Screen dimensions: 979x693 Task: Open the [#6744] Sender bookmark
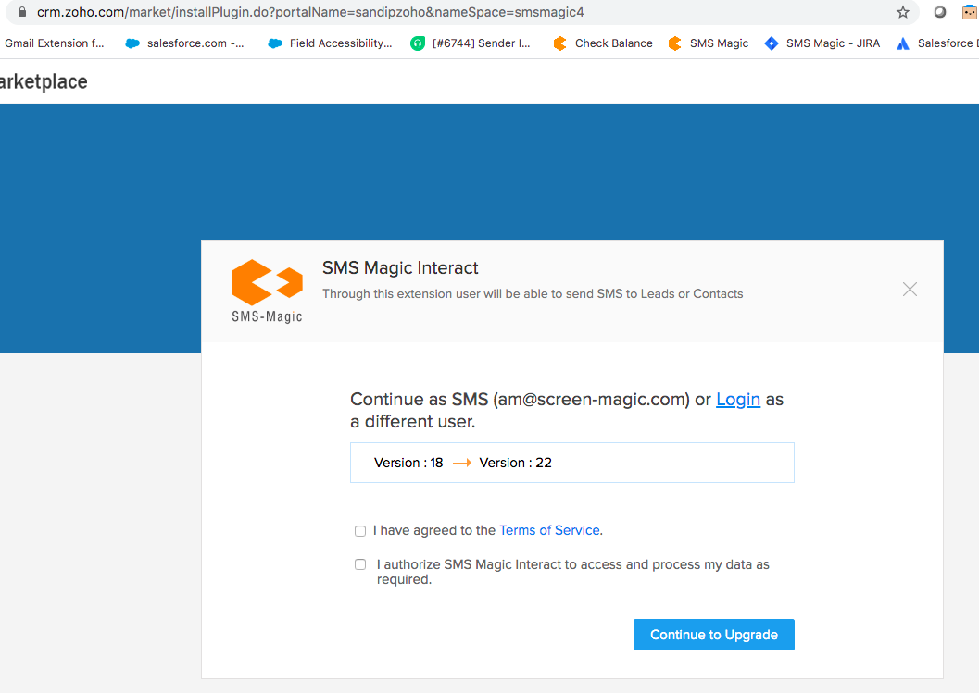coord(471,43)
